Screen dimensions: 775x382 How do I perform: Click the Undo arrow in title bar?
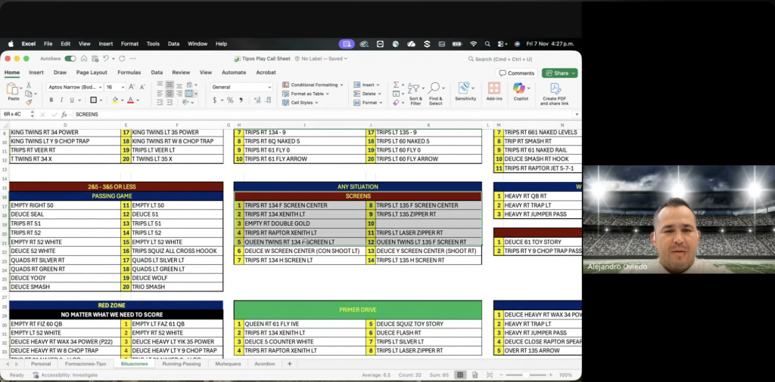click(x=104, y=58)
